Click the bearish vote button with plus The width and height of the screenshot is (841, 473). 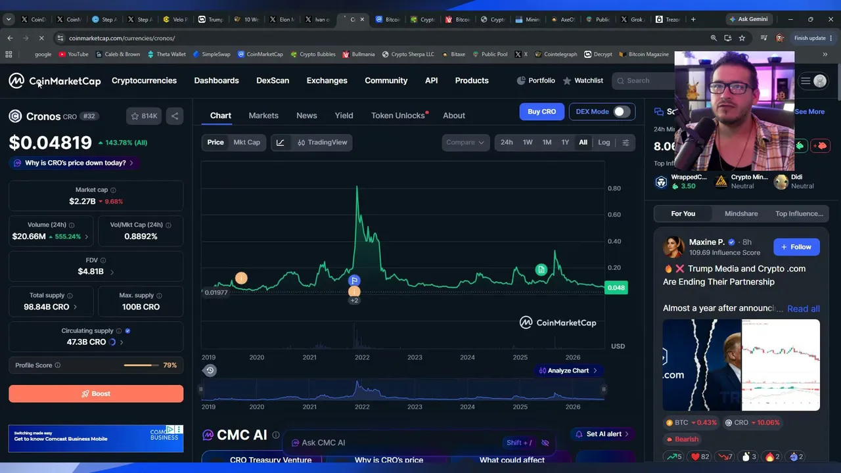click(x=821, y=146)
